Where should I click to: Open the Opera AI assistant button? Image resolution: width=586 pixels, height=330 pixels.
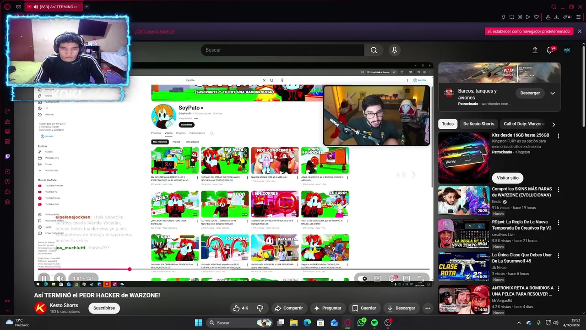(567, 17)
